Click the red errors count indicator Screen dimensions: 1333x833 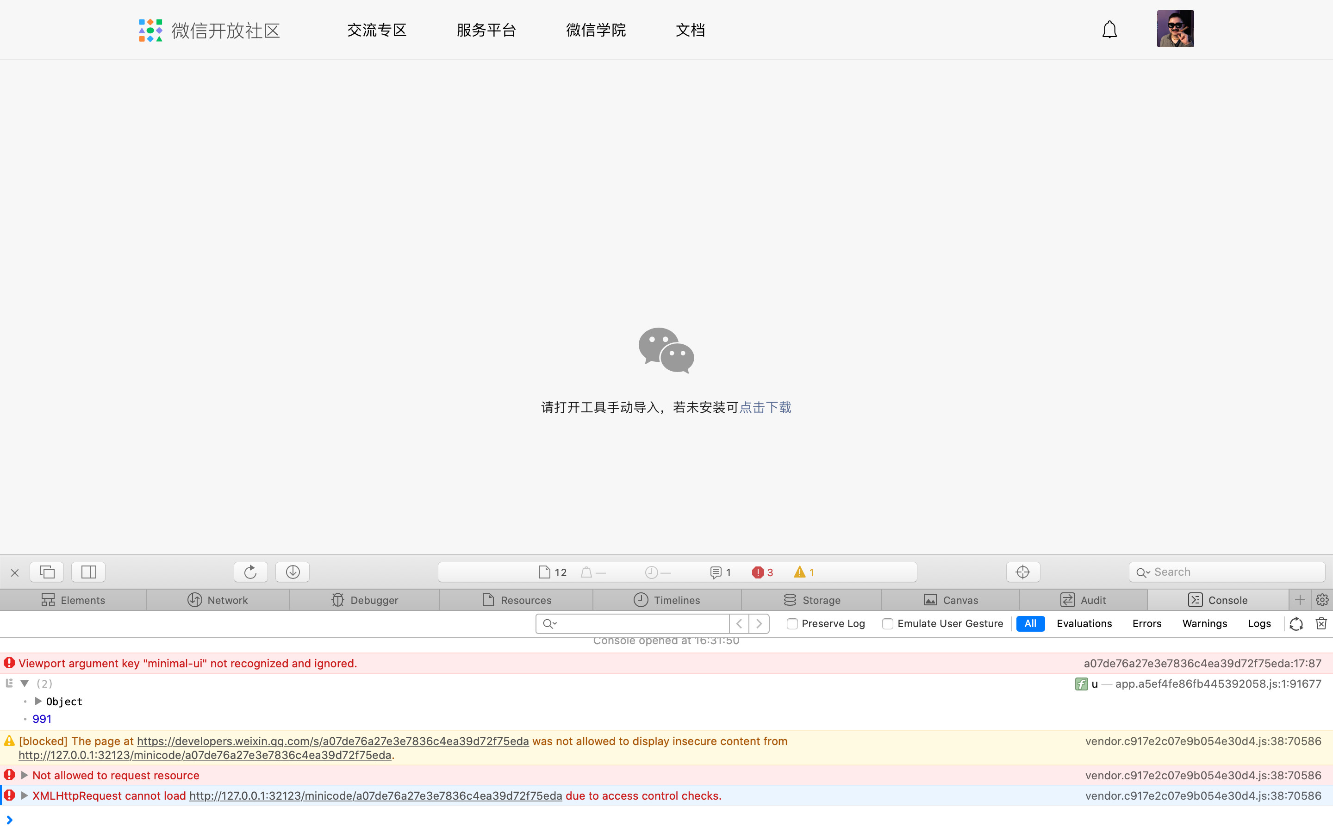[763, 572]
